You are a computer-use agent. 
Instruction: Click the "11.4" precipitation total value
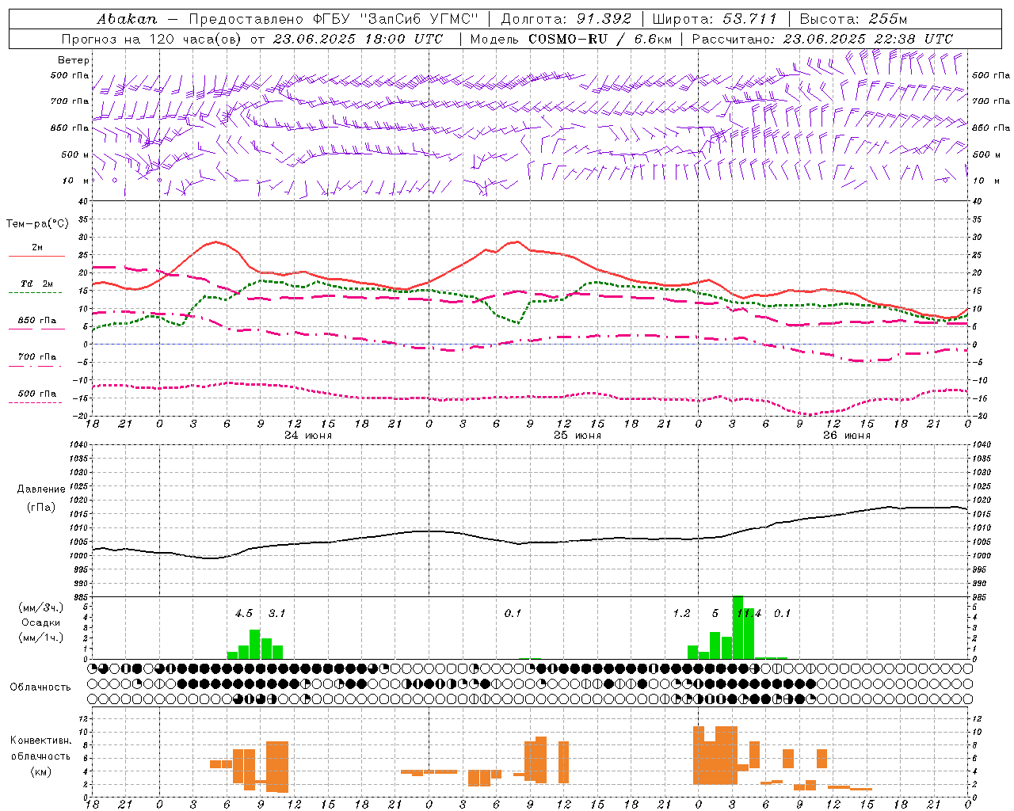[x=749, y=614]
